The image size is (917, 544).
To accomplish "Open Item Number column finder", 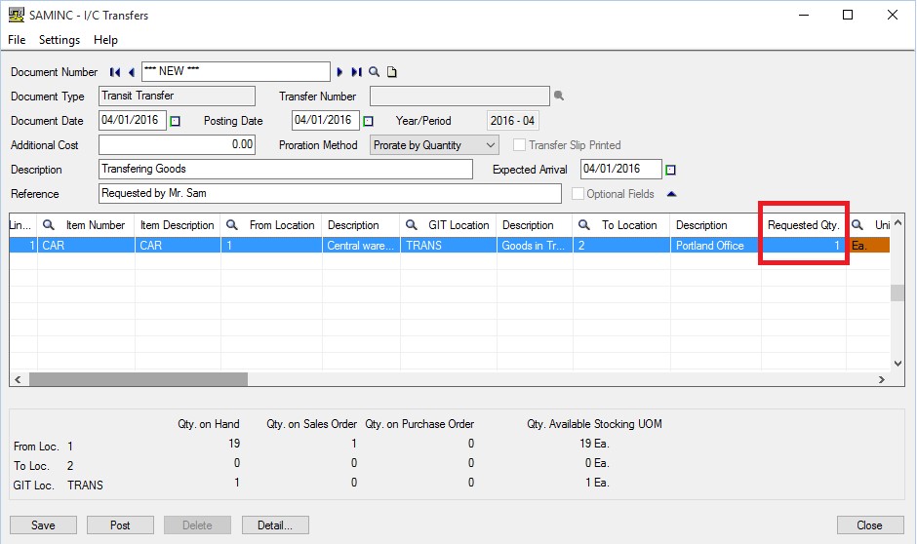I will pos(49,225).
